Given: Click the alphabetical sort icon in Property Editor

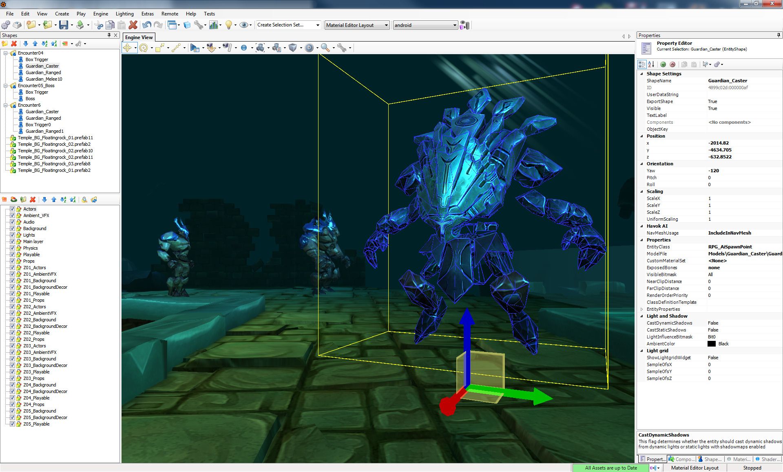Looking at the screenshot, I should pos(651,64).
